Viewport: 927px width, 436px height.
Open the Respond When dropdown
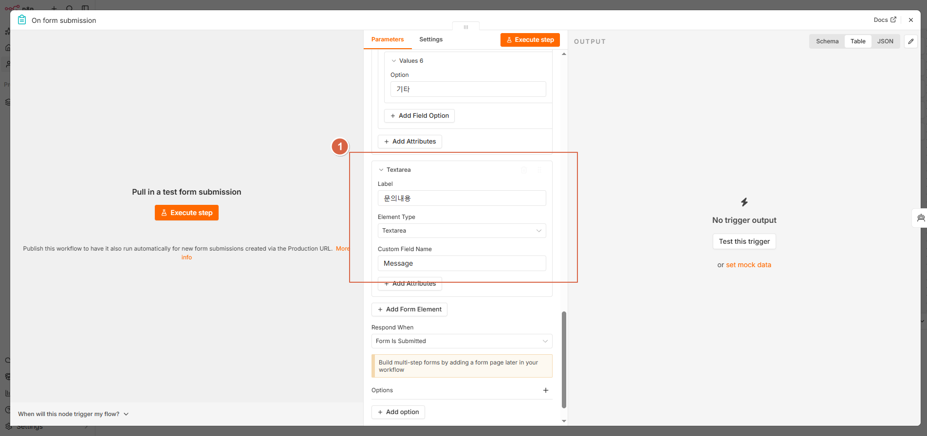pyautogui.click(x=462, y=341)
